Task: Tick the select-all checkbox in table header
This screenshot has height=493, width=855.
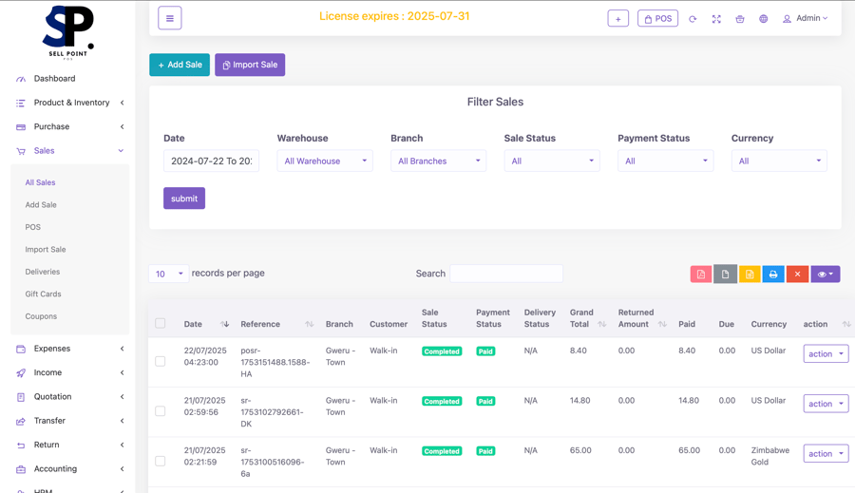Action: 161,324
